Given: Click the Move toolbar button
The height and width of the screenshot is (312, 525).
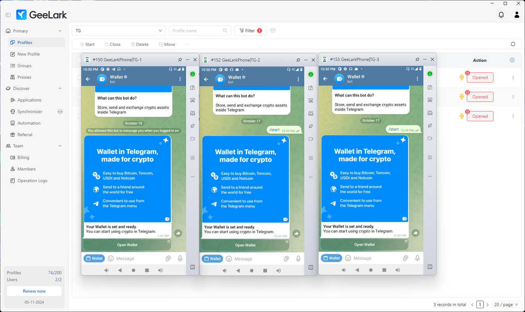Looking at the screenshot, I should (167, 44).
